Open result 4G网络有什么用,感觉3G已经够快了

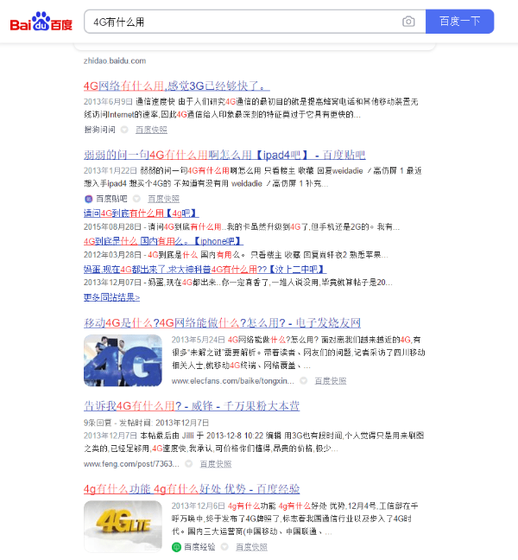[x=177, y=86]
